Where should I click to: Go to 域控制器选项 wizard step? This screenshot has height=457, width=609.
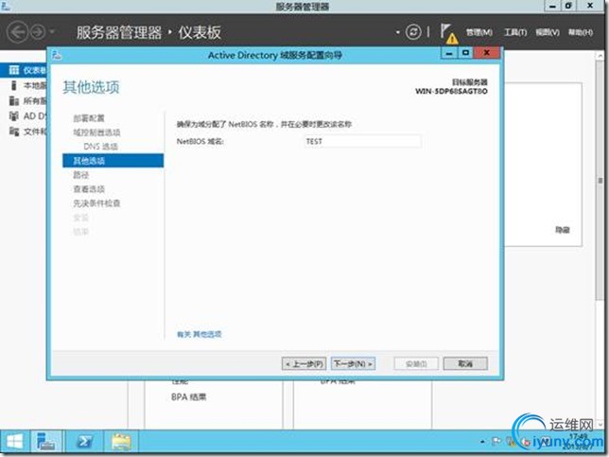click(x=96, y=132)
